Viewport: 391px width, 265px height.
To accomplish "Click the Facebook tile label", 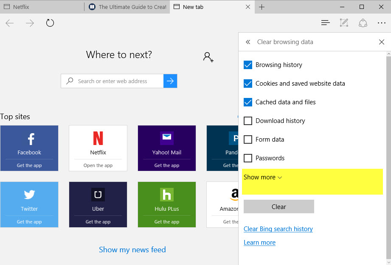I will pyautogui.click(x=29, y=152).
